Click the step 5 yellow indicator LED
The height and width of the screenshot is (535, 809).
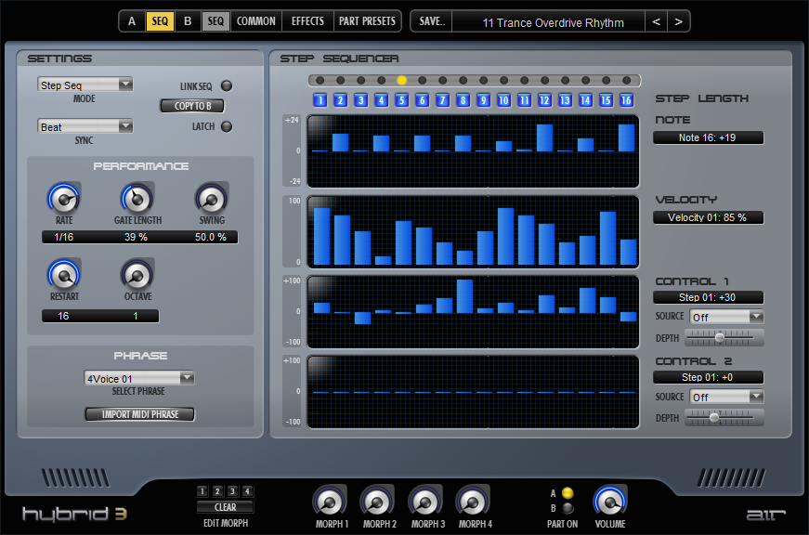[401, 81]
